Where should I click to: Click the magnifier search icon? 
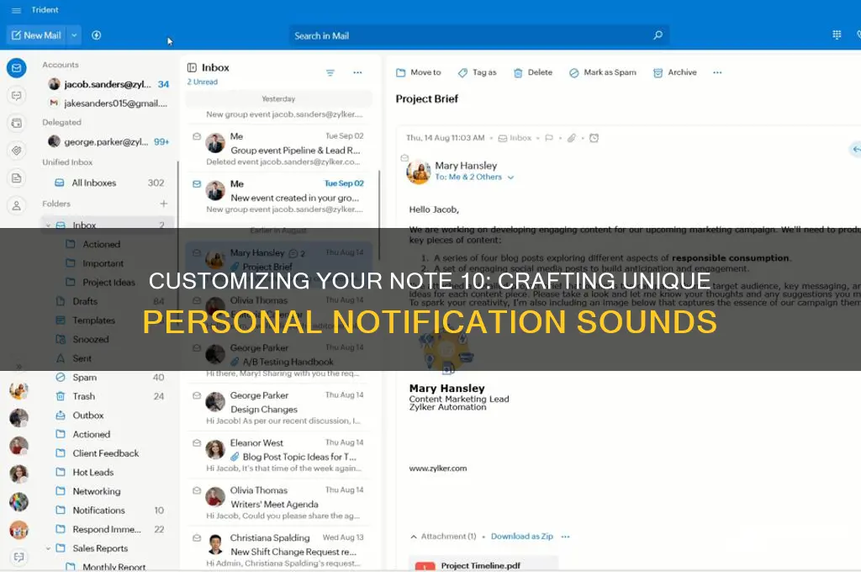point(658,35)
